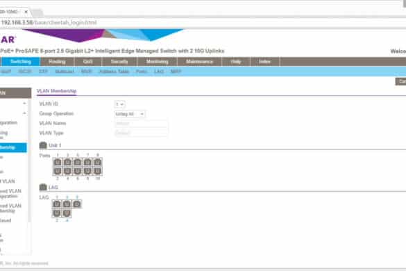Open the Maintenance main tab

pyautogui.click(x=199, y=62)
